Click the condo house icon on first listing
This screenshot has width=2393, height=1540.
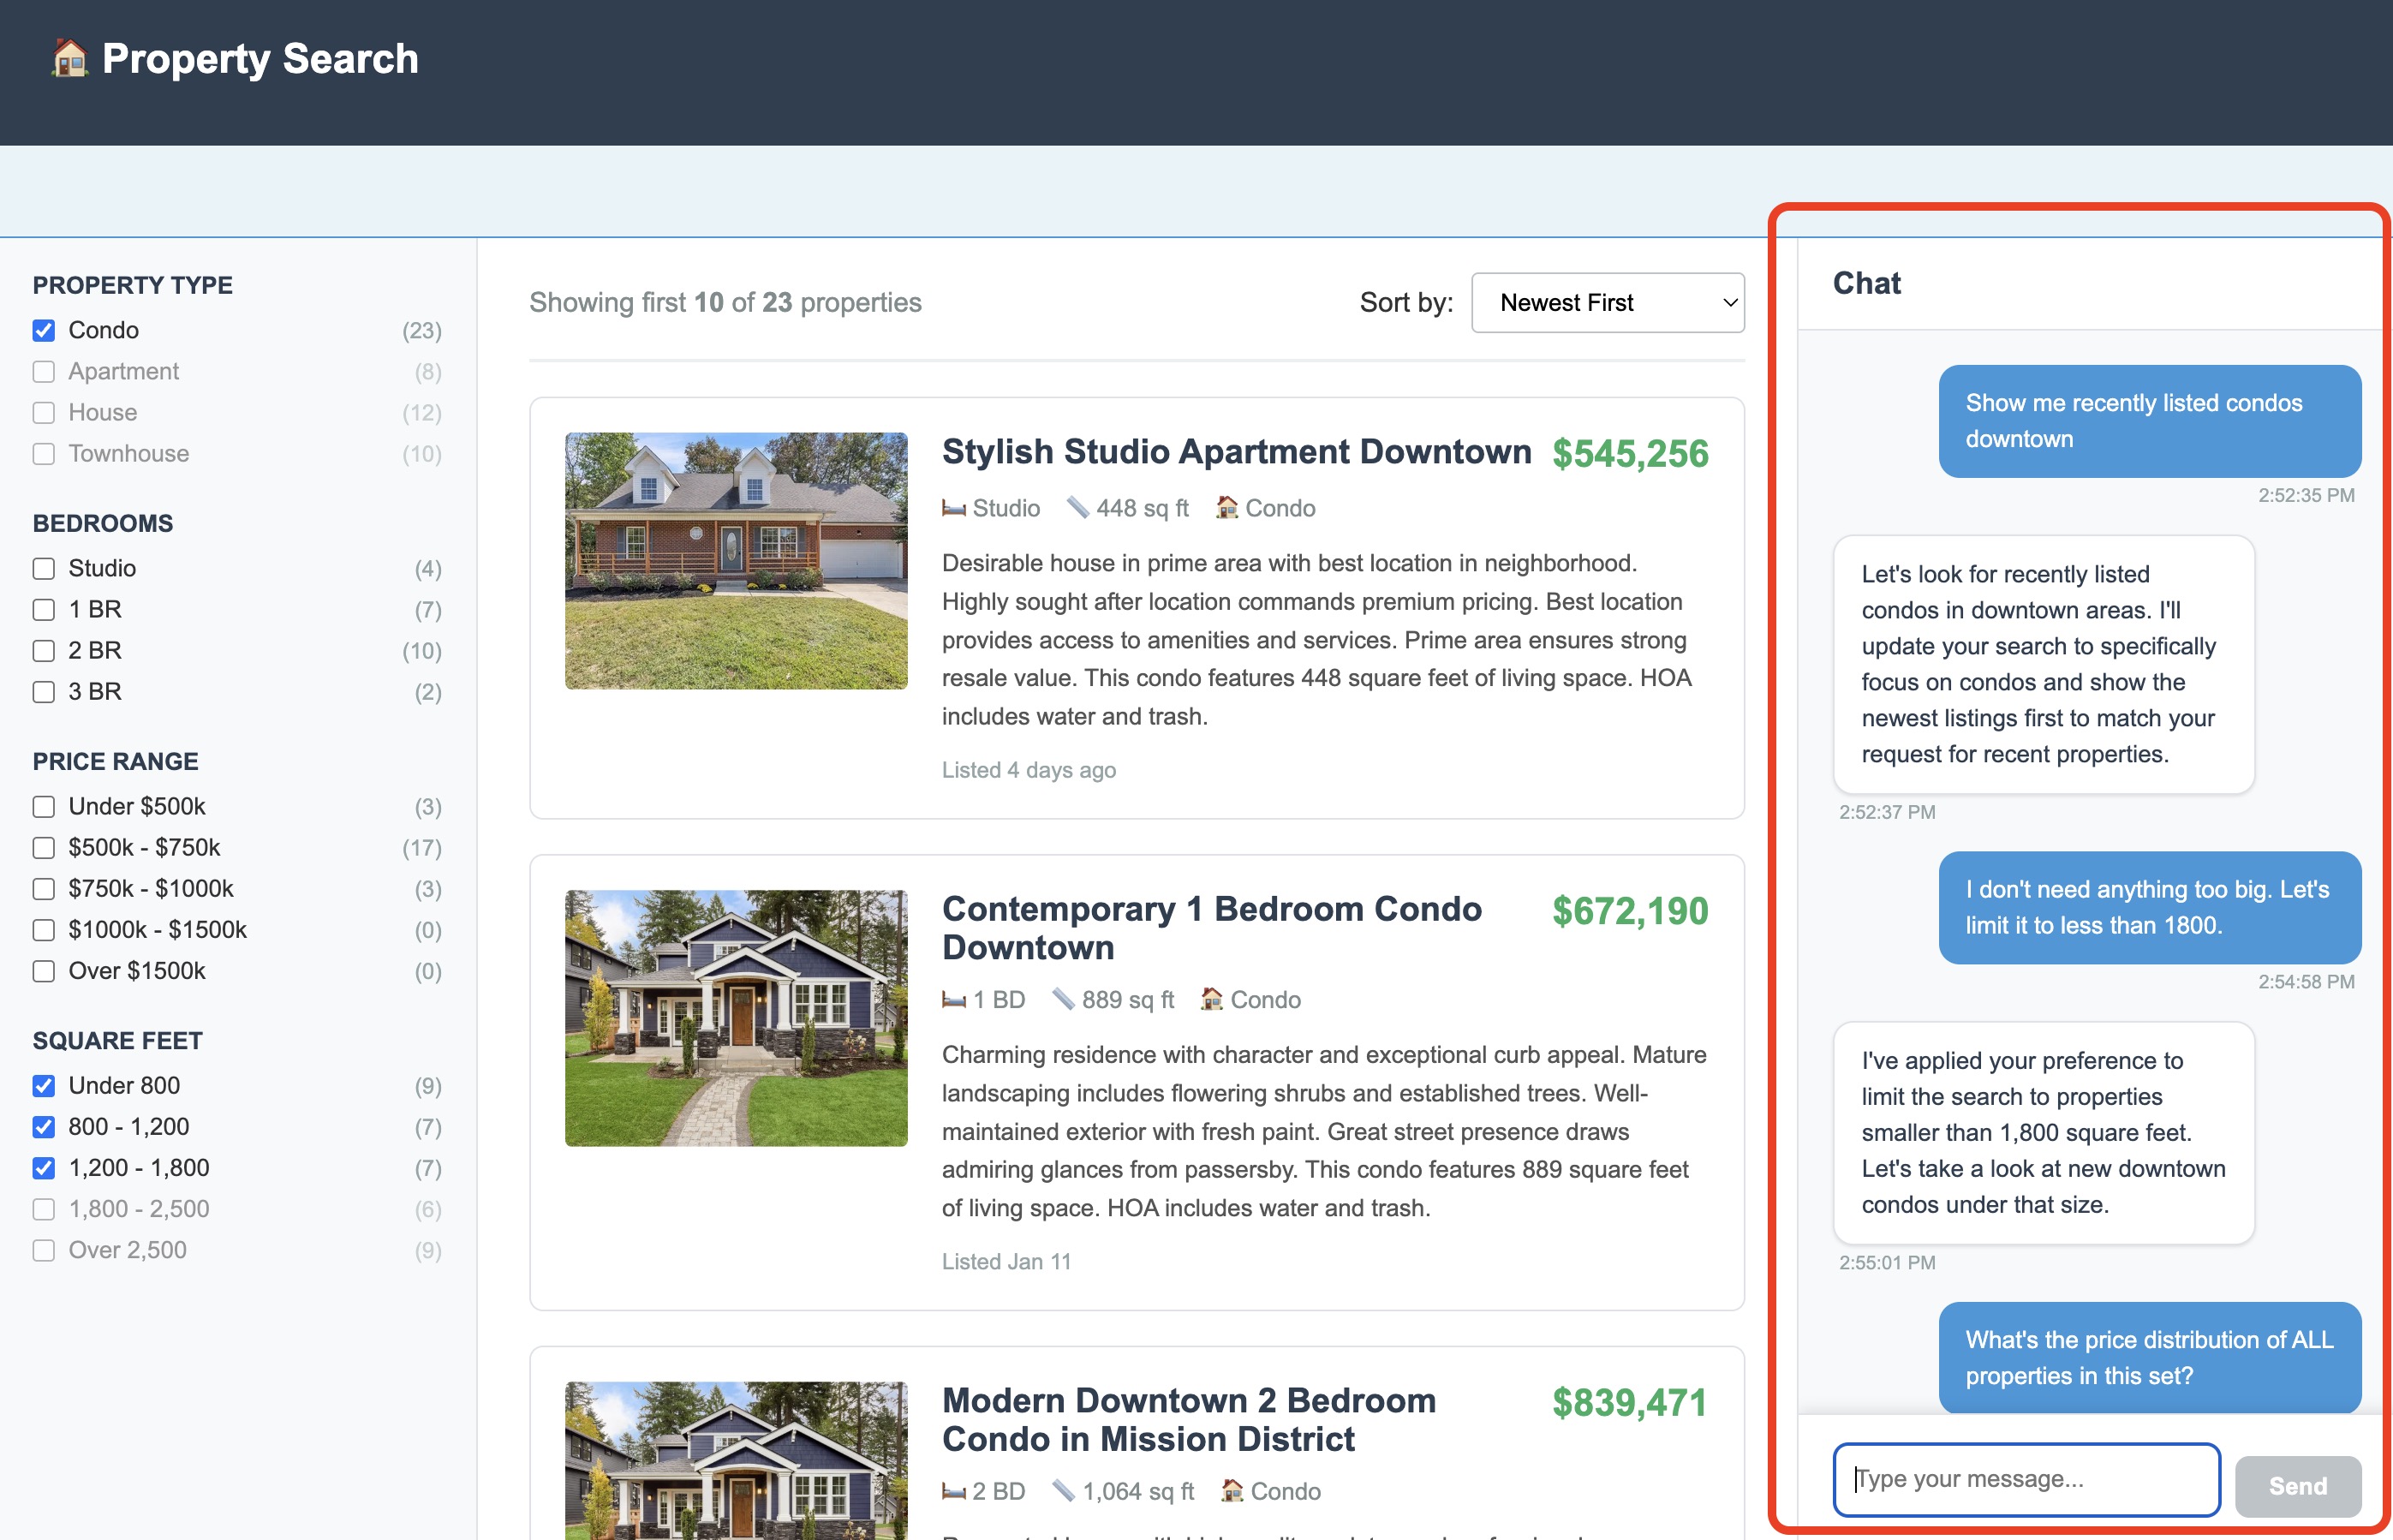1226,508
